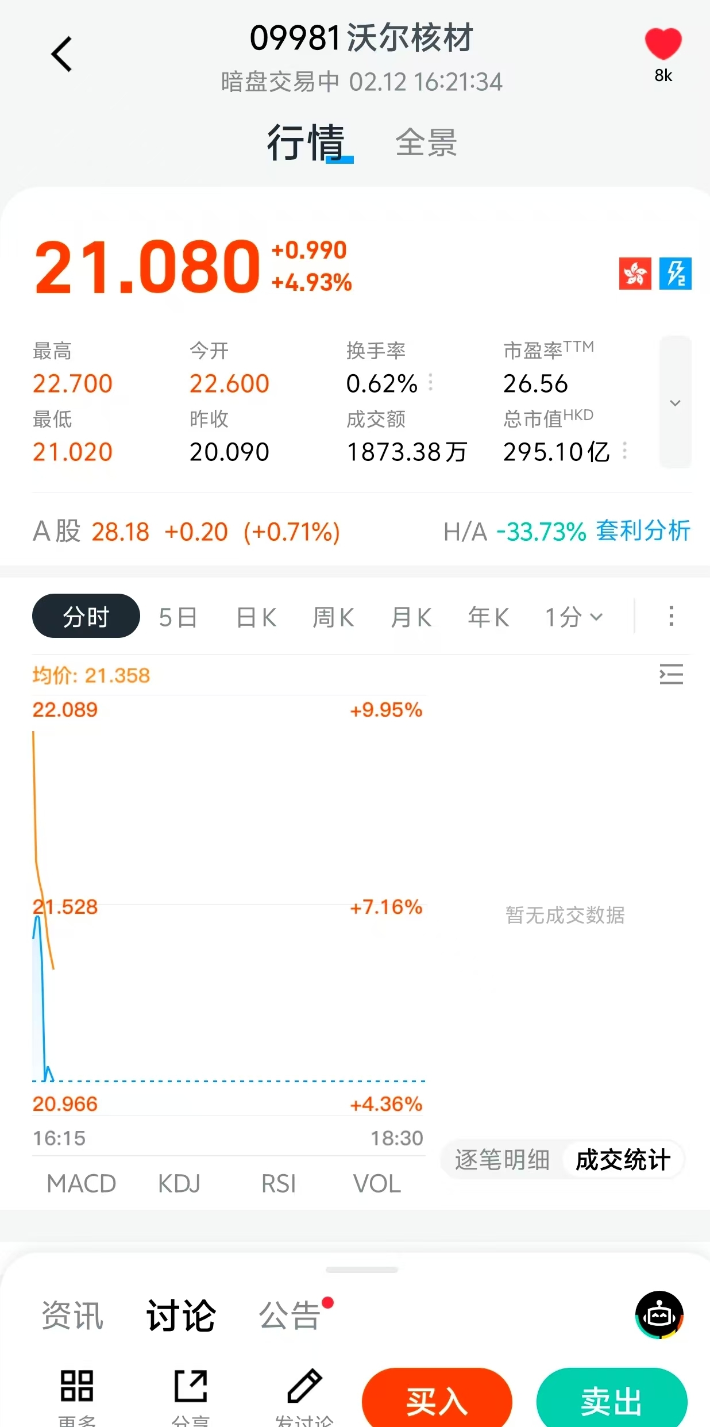The height and width of the screenshot is (1427, 710).
Task: Tap the share arrow icon
Action: pos(191,1386)
